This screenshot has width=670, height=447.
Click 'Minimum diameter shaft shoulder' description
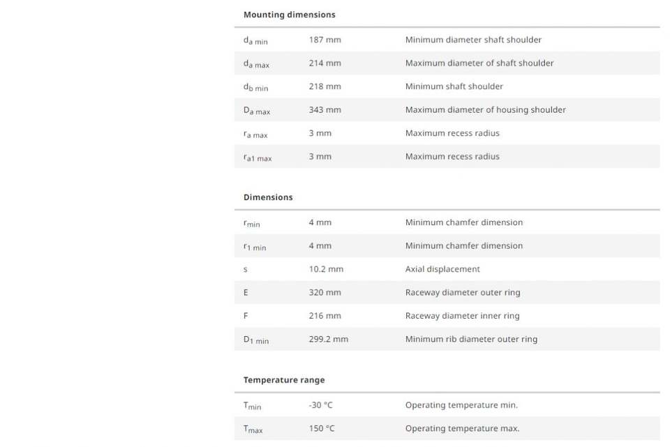(473, 40)
